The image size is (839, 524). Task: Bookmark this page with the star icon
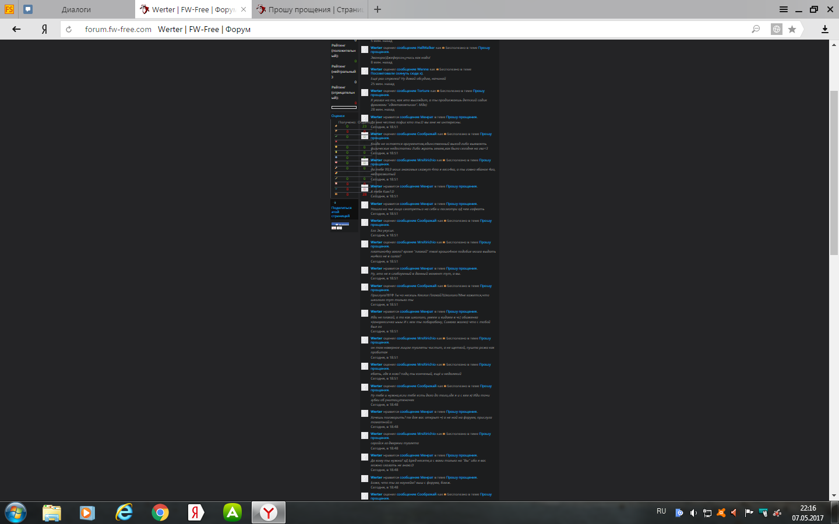792,29
